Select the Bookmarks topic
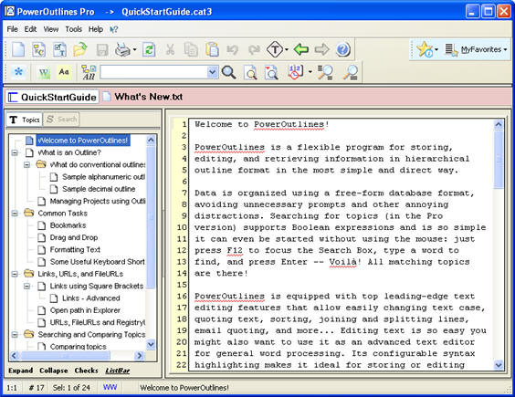Screen dimensions: 515x397 click(68, 225)
